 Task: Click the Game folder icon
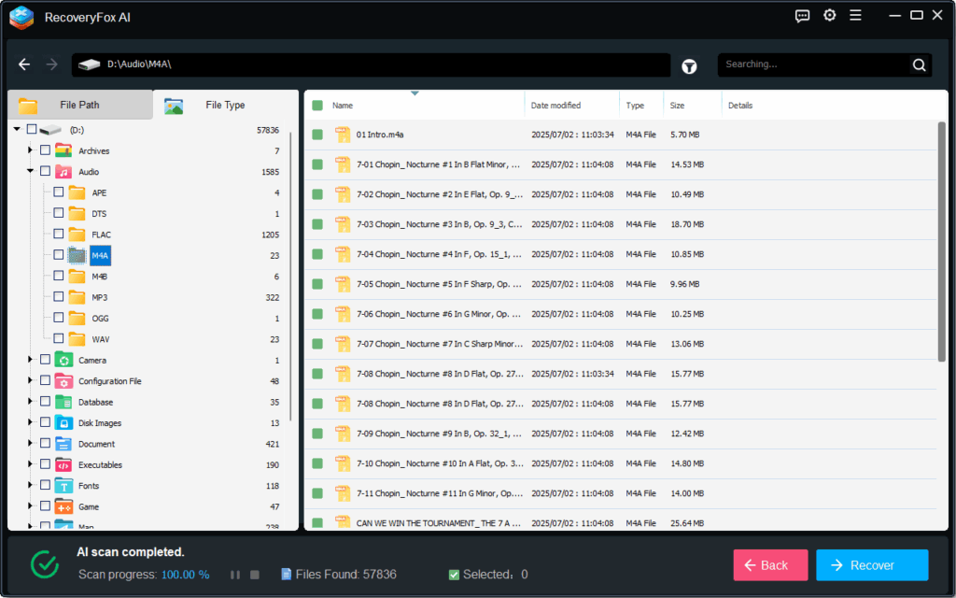click(63, 506)
